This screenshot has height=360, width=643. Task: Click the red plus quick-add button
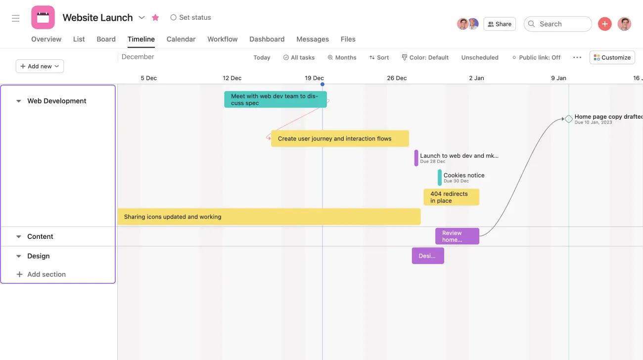pyautogui.click(x=604, y=24)
